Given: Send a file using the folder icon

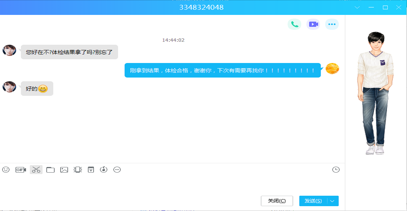Looking at the screenshot, I should 50,170.
